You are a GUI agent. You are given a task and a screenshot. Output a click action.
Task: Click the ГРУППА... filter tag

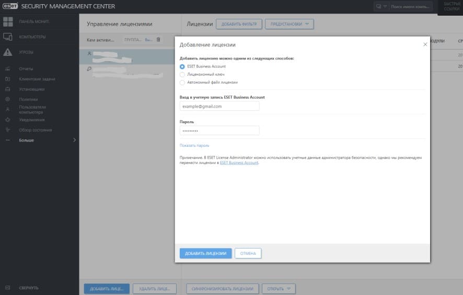click(133, 40)
